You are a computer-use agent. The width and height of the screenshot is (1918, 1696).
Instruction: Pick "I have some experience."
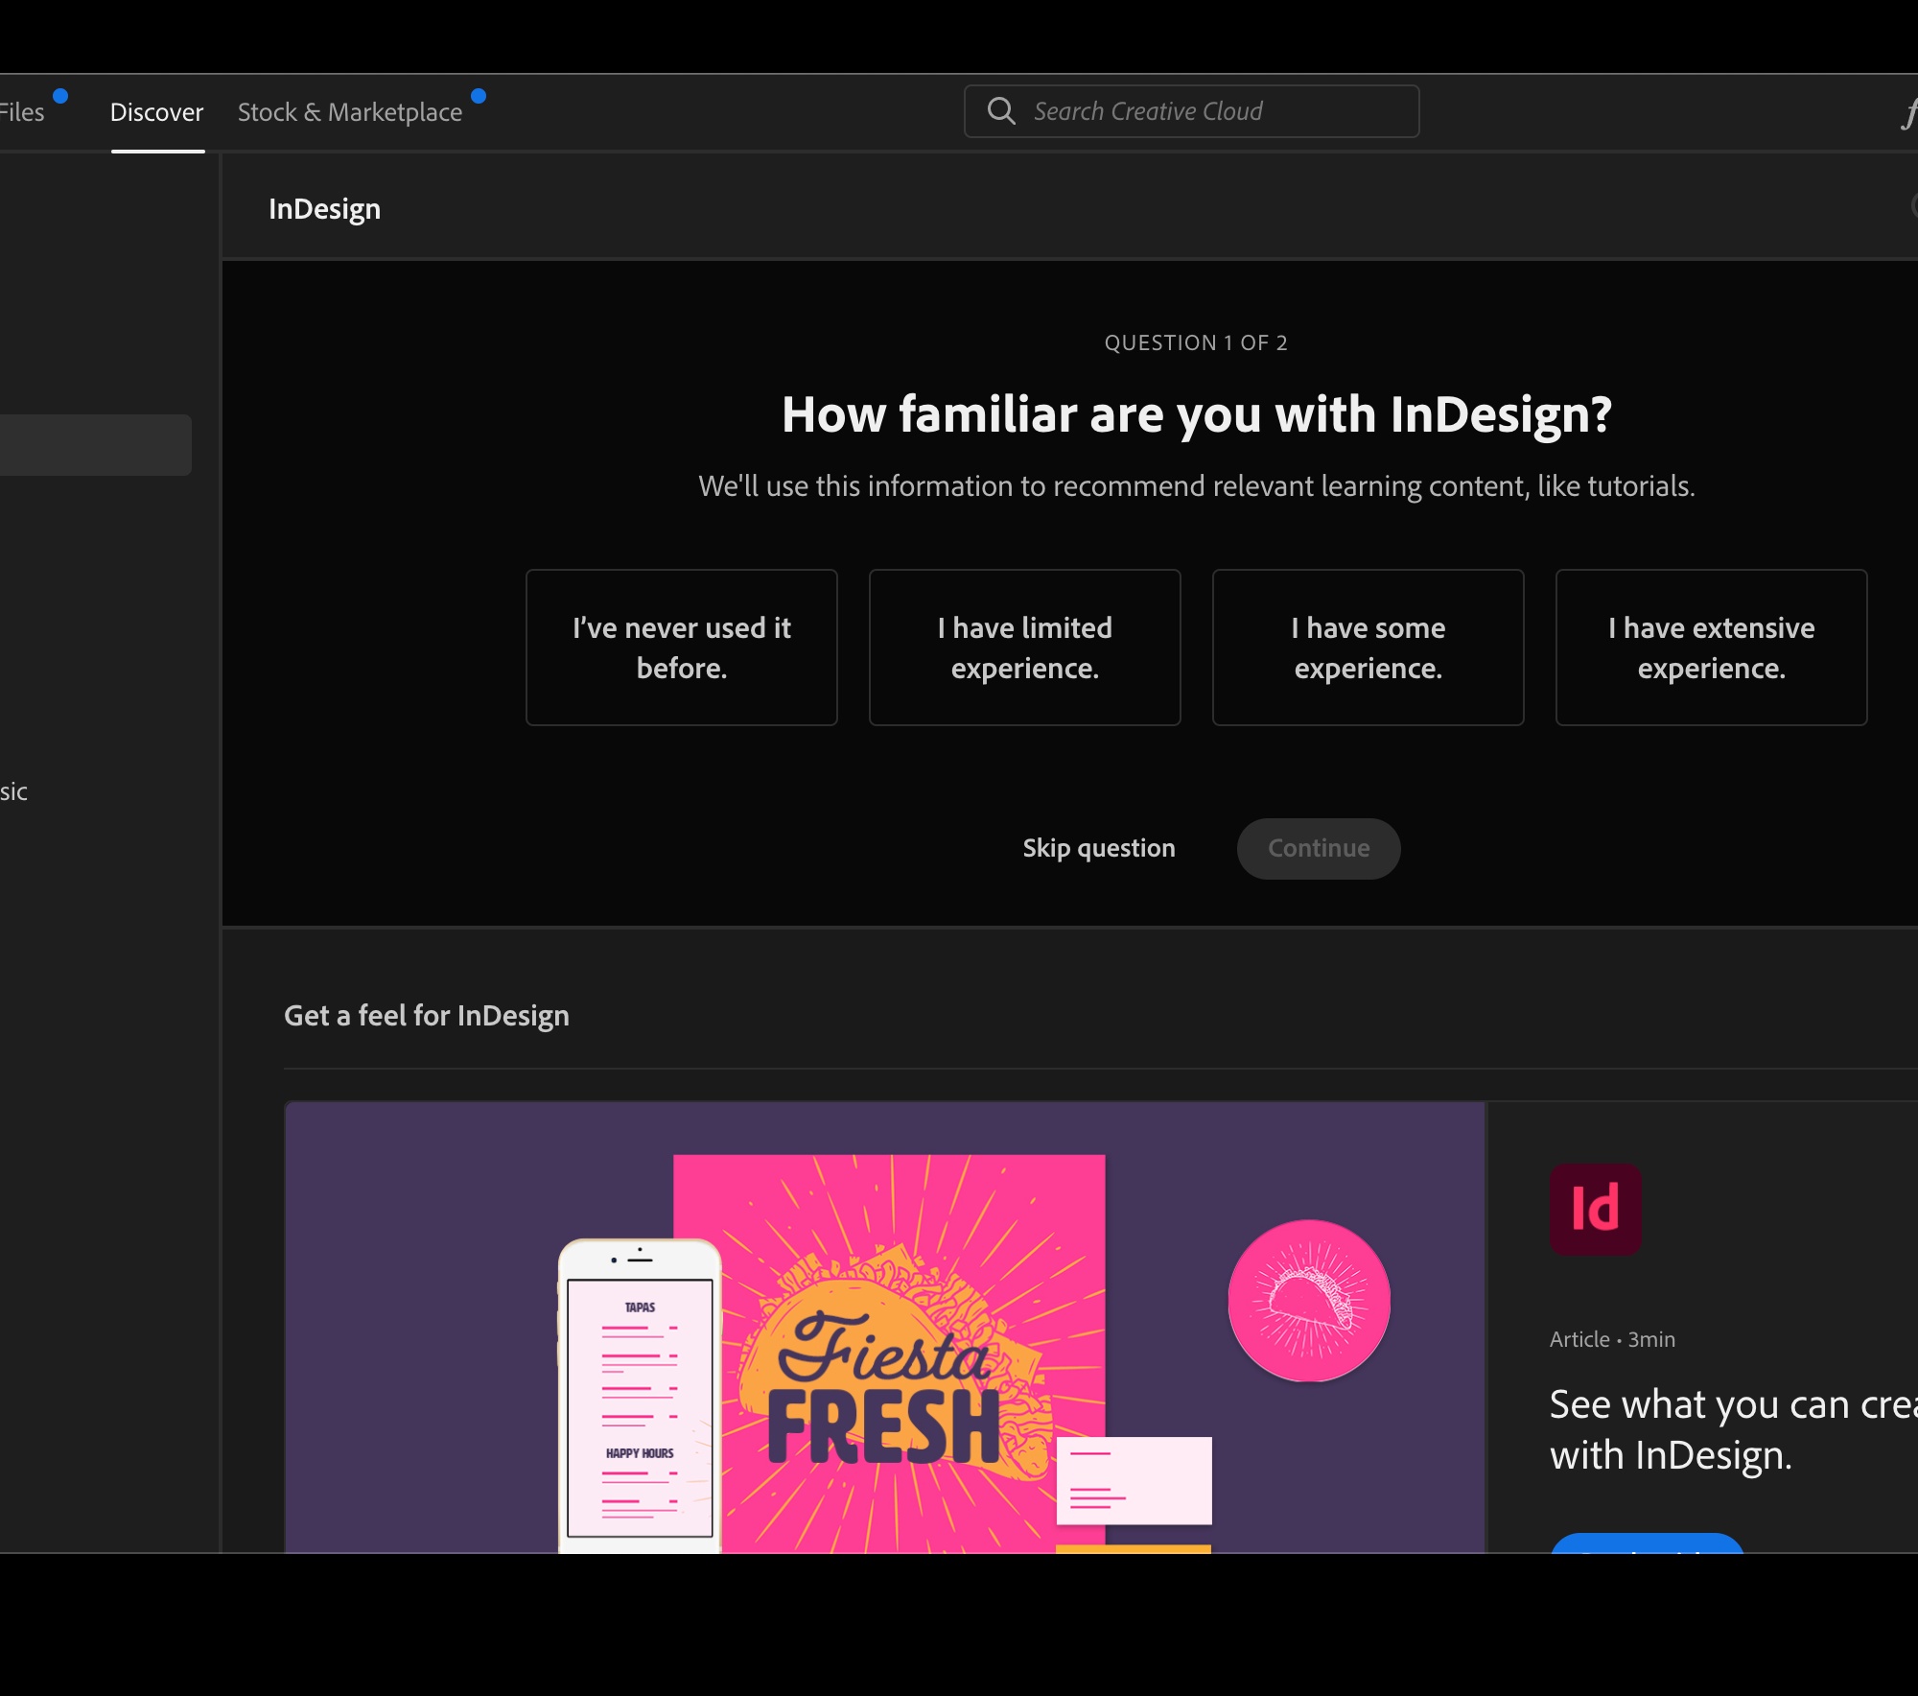pos(1368,648)
